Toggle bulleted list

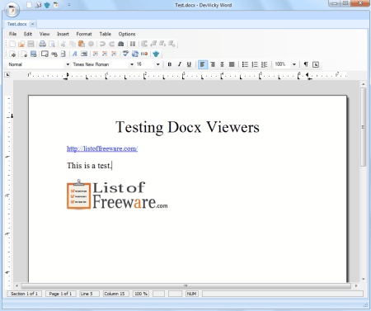pyautogui.click(x=245, y=64)
